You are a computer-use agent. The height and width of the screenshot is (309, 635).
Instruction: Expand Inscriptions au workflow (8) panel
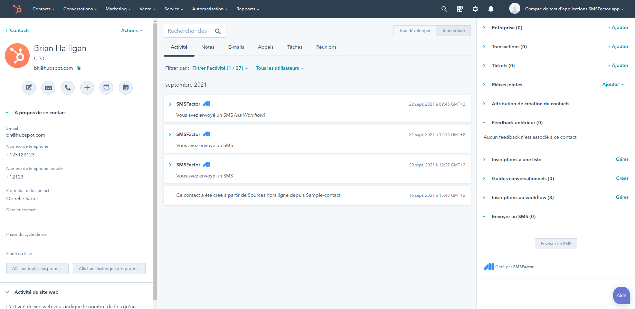(x=484, y=197)
